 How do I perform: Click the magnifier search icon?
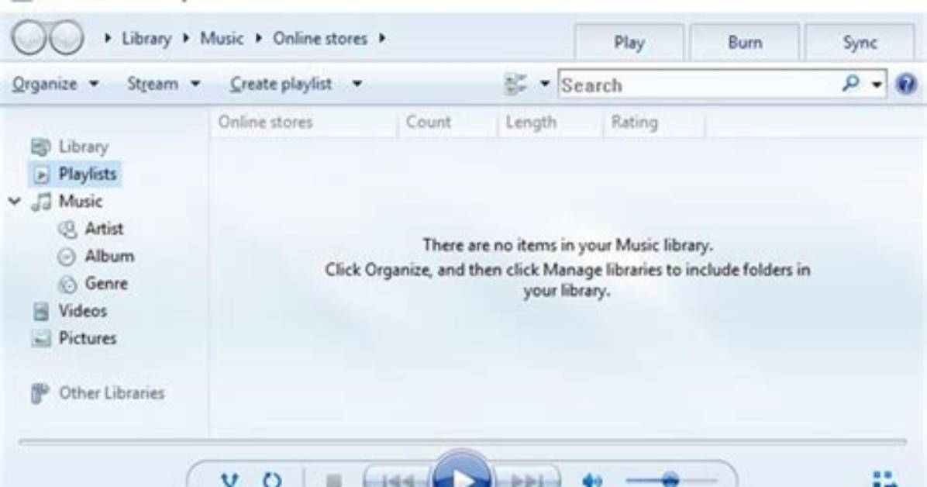pyautogui.click(x=851, y=84)
